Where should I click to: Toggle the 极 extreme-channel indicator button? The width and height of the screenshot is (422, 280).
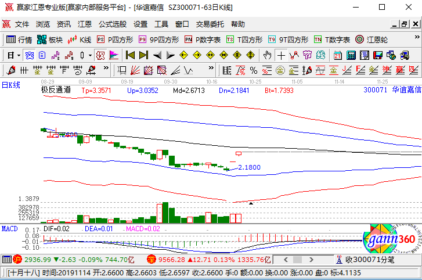click(100, 55)
